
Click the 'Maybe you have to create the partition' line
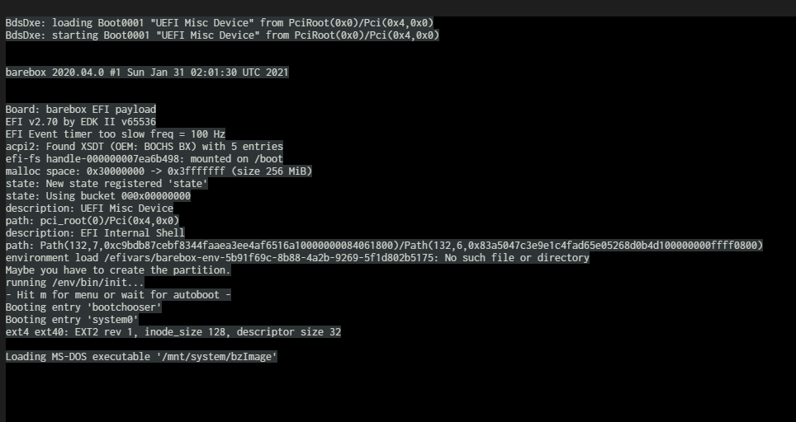[x=118, y=270]
